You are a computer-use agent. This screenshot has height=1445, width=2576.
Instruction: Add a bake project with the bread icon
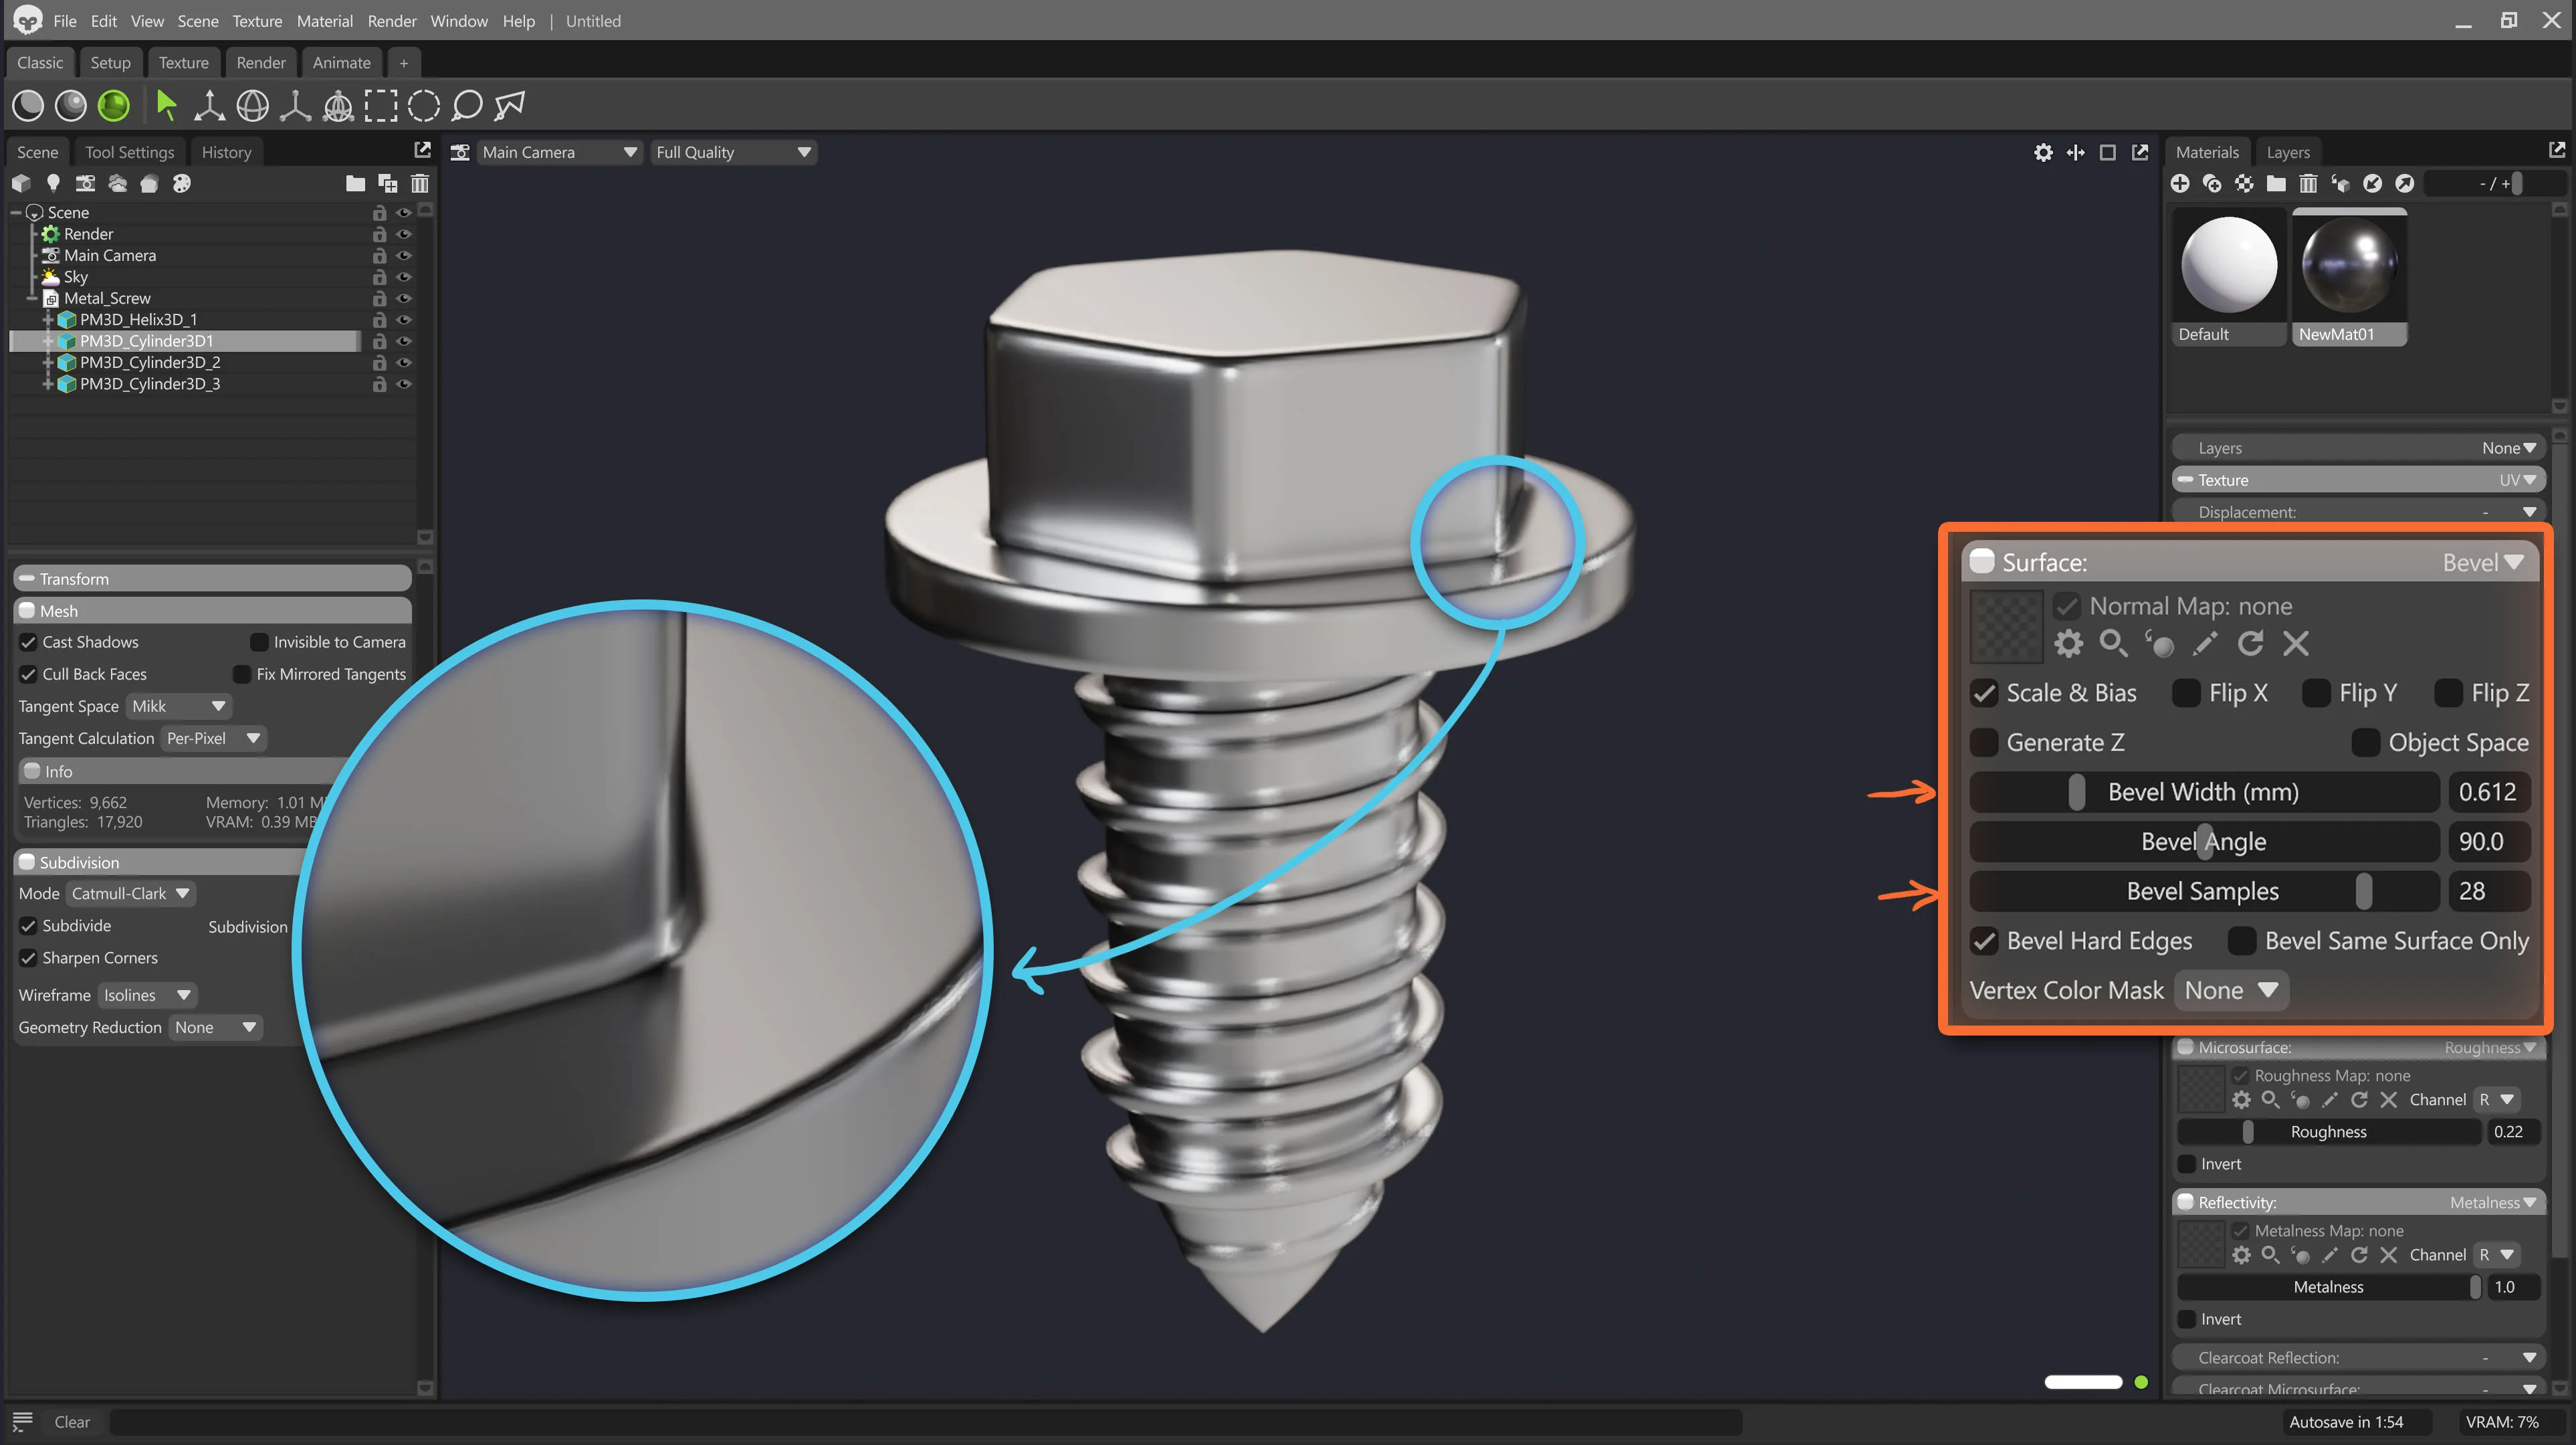coord(149,183)
